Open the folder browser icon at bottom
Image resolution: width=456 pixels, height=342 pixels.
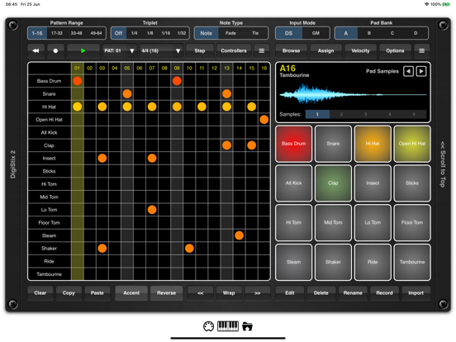(x=247, y=326)
